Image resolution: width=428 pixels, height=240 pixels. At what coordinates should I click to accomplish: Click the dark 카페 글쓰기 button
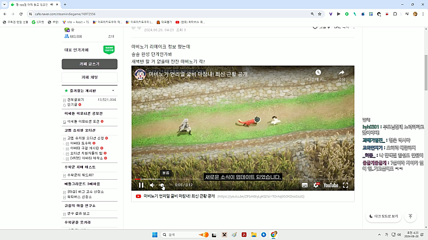(89, 64)
